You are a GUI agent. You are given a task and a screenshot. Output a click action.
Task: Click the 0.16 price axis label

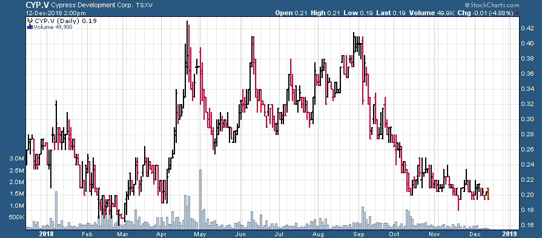[x=527, y=225]
